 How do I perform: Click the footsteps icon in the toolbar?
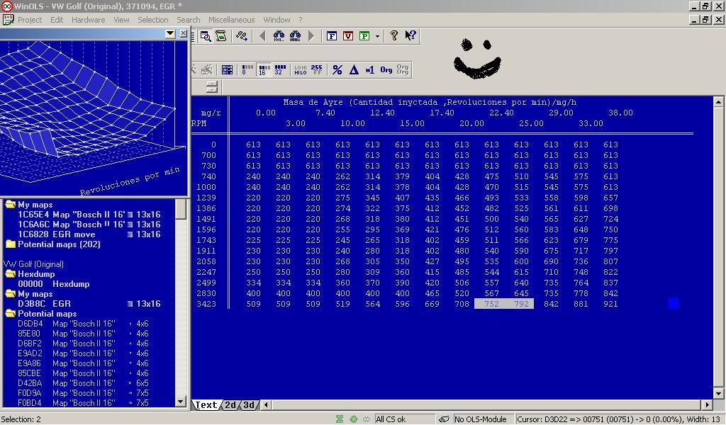coord(242,36)
